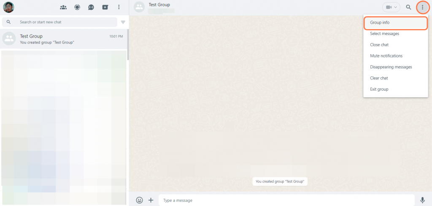Click the Test Group avatar in chat header

[139, 8]
